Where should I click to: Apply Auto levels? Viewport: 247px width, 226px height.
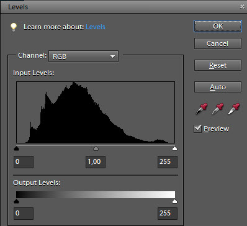point(218,87)
